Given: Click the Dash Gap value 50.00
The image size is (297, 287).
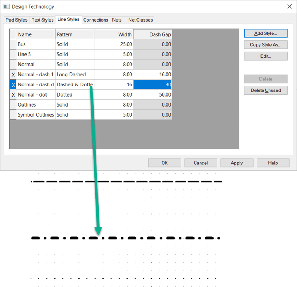Looking at the screenshot, I should click(153, 95).
